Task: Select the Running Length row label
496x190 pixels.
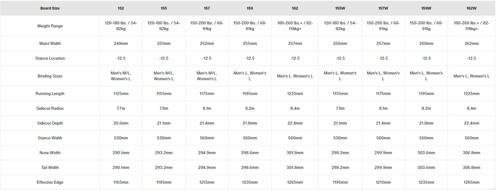Action: (x=50, y=94)
